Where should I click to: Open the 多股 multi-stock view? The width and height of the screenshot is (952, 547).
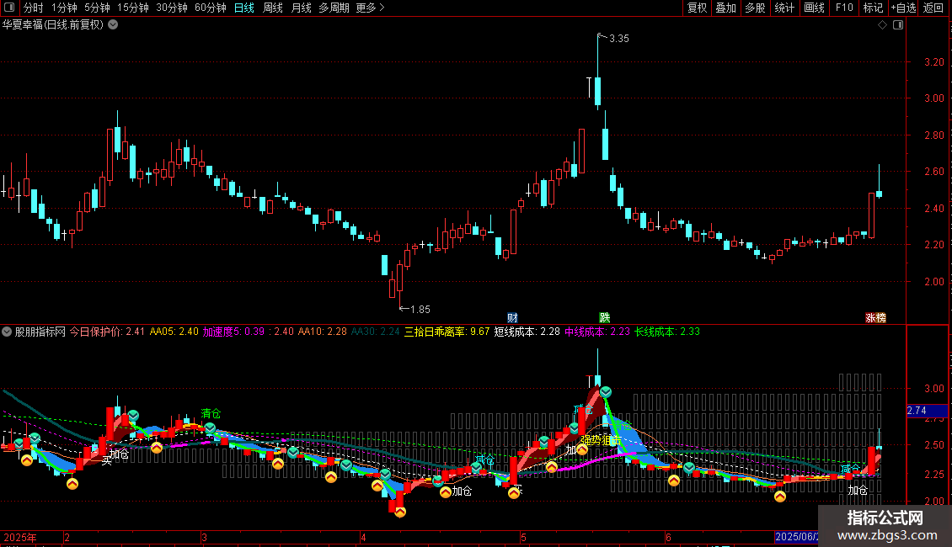coord(755,8)
